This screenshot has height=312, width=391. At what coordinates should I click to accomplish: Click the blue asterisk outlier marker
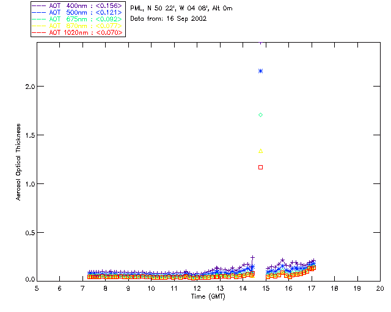(261, 71)
